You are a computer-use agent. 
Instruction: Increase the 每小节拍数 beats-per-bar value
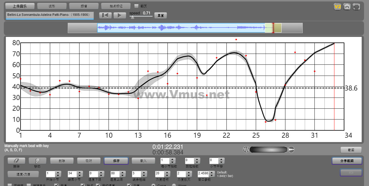pyautogui.click(x=172, y=159)
